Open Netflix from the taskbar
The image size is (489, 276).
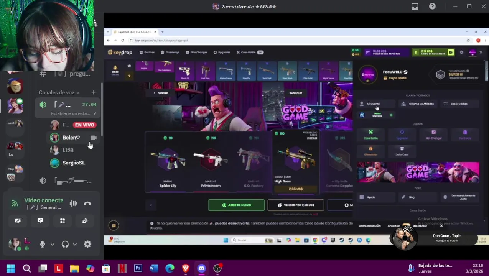pyautogui.click(x=122, y=268)
